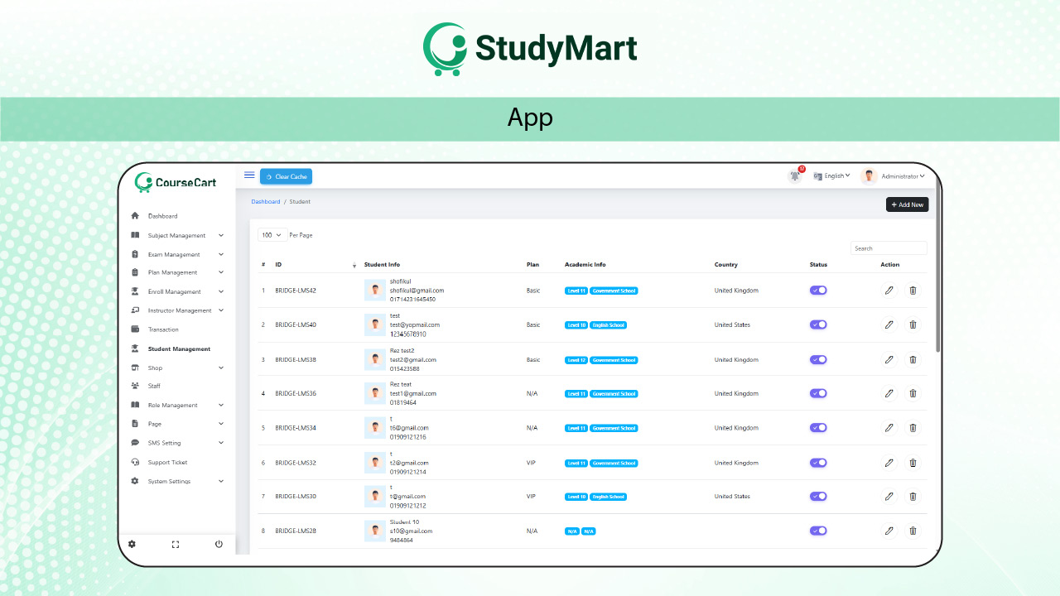Click inside the Search field
This screenshot has width=1060, height=596.
tap(888, 248)
